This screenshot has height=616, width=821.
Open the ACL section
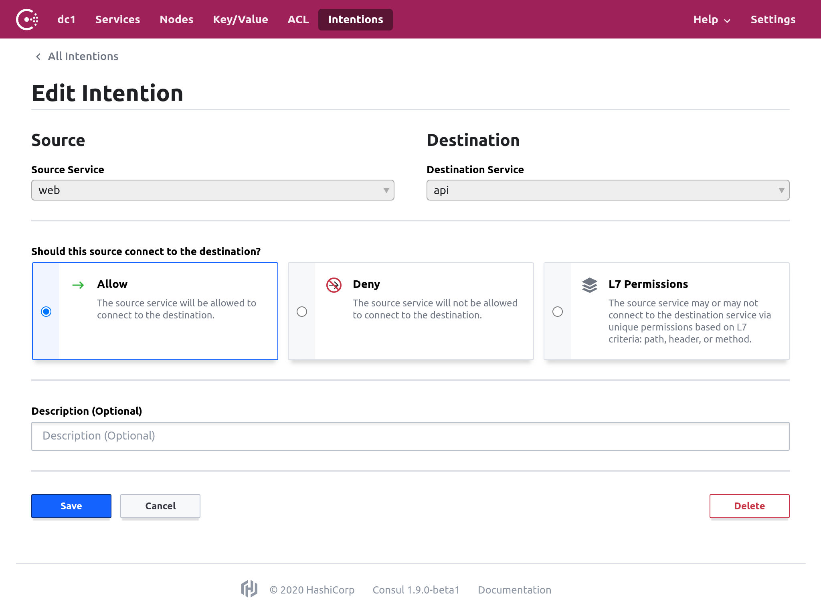[298, 20]
